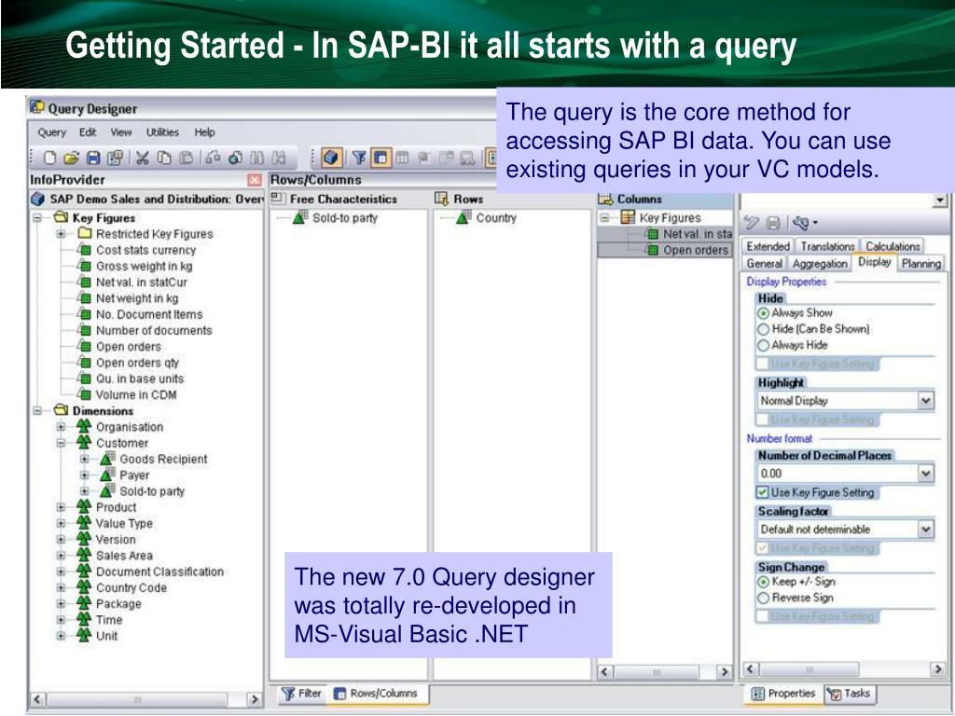The height and width of the screenshot is (716, 955).
Task: Collapse the Dimensions tree node
Action: pyautogui.click(x=37, y=410)
